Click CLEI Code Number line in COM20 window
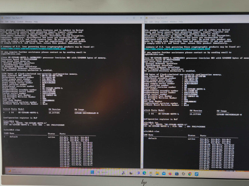The image size is (249, 186). 29,100
